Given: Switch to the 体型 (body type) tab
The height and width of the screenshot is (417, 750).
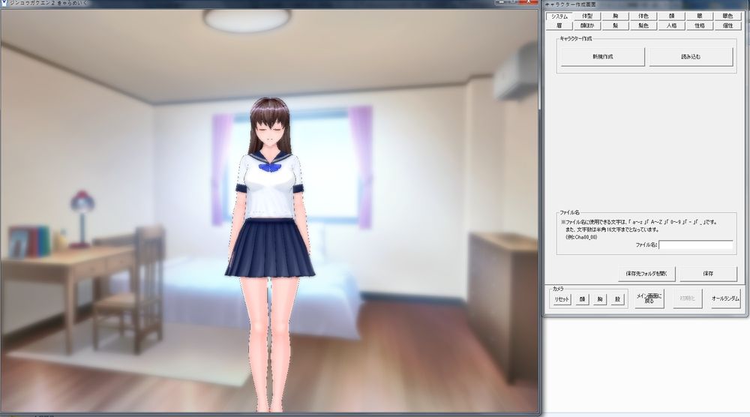Looking at the screenshot, I should (x=587, y=16).
